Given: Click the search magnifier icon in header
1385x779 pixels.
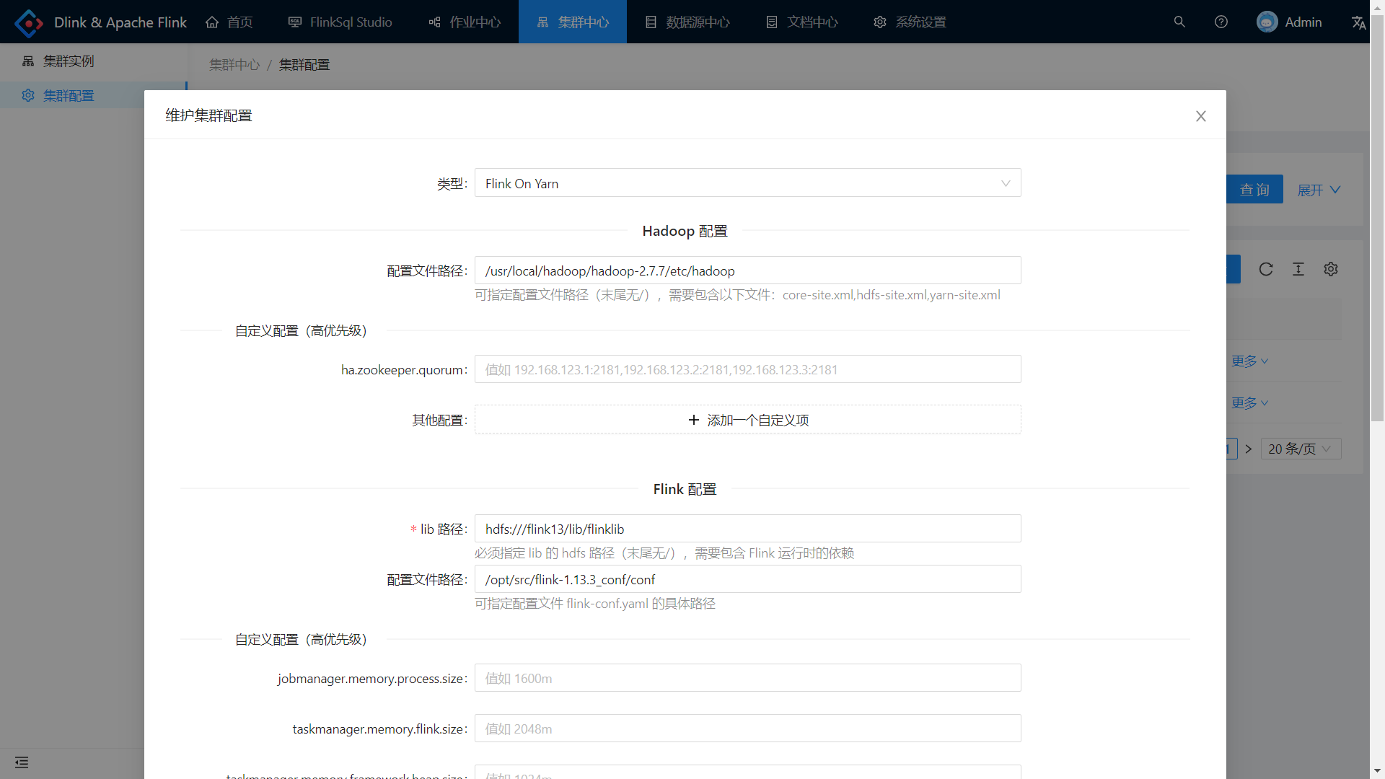Looking at the screenshot, I should tap(1179, 22).
